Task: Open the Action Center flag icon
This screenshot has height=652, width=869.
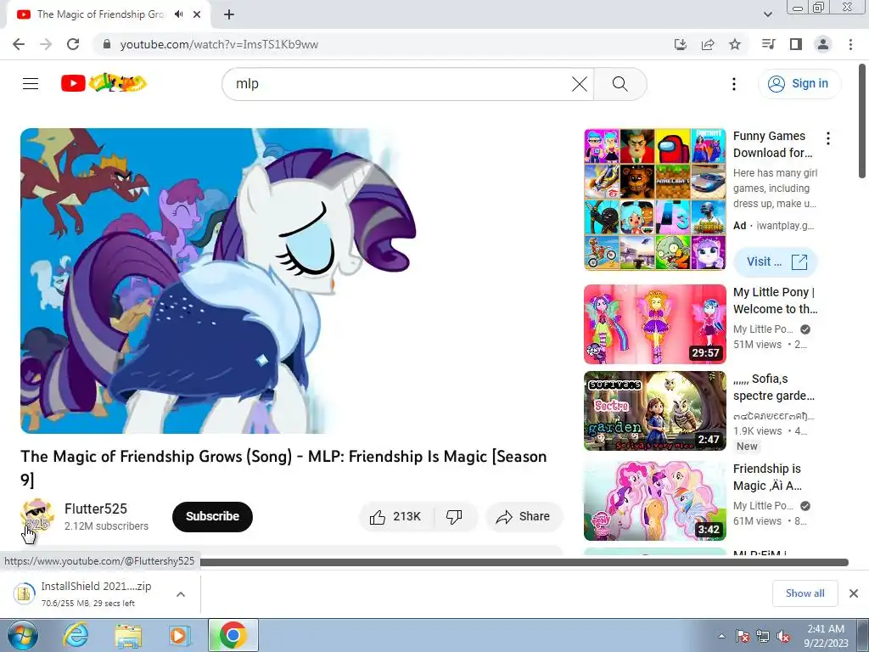Action: [743, 636]
